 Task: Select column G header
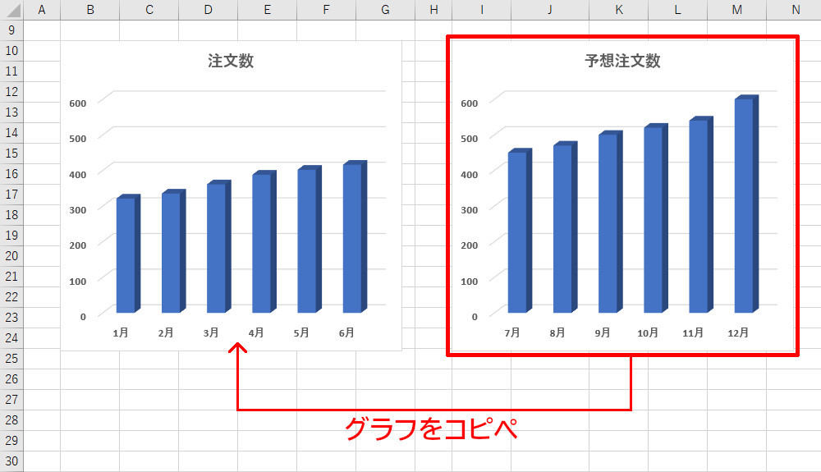(385, 9)
